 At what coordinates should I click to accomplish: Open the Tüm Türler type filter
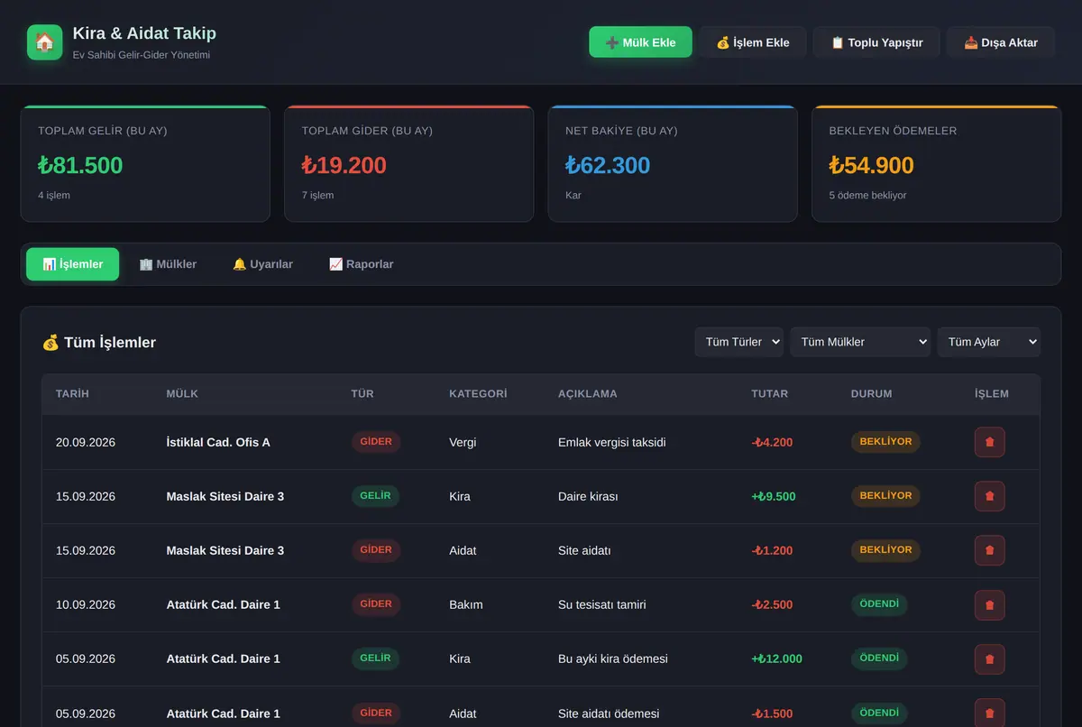coord(738,342)
